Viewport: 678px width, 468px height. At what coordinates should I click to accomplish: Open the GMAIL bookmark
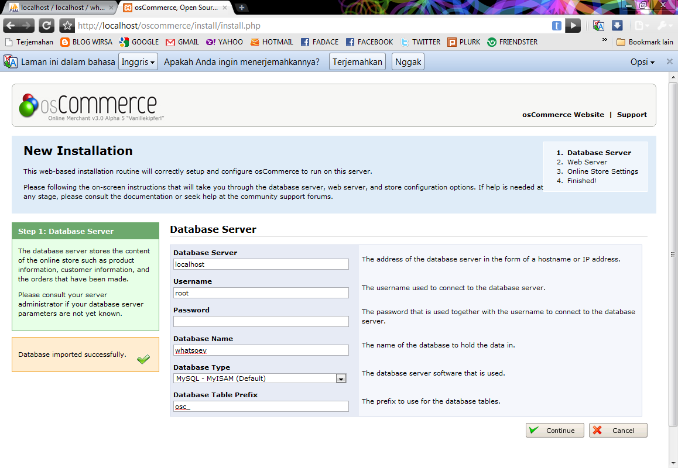click(183, 42)
